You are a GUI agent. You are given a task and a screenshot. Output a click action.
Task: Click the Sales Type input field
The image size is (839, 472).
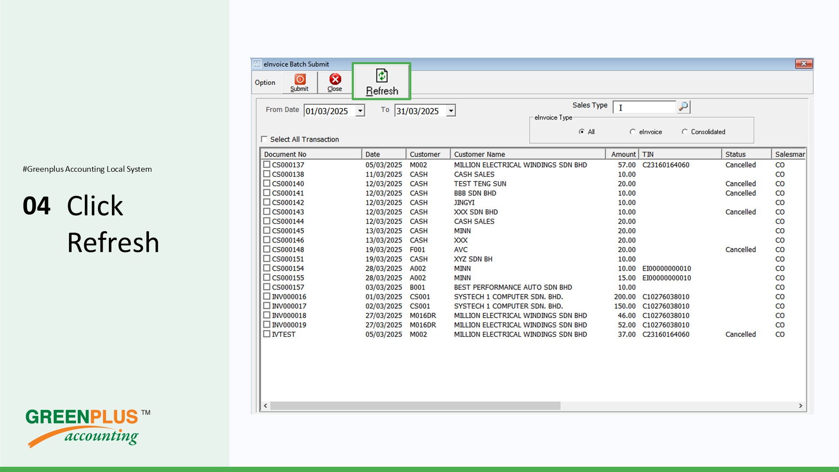645,107
